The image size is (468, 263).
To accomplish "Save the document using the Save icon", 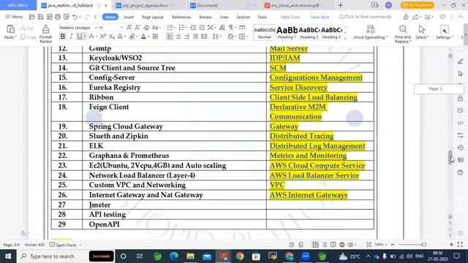I will 41,17.
